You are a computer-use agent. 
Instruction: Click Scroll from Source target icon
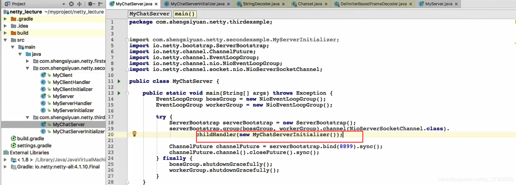pos(71,4)
